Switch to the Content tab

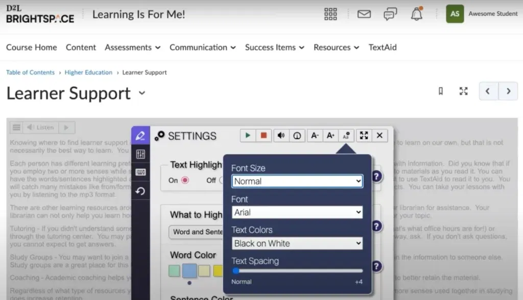[81, 47]
